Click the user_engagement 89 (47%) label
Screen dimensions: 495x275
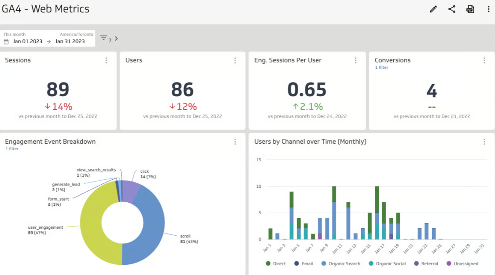(x=45, y=230)
